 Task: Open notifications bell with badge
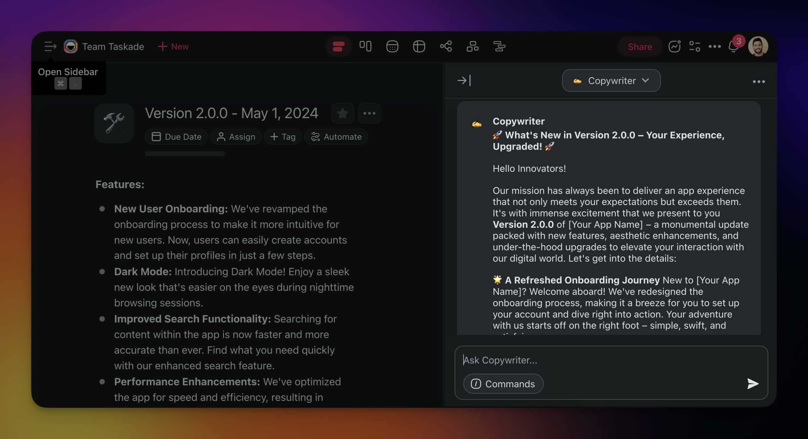coord(734,47)
